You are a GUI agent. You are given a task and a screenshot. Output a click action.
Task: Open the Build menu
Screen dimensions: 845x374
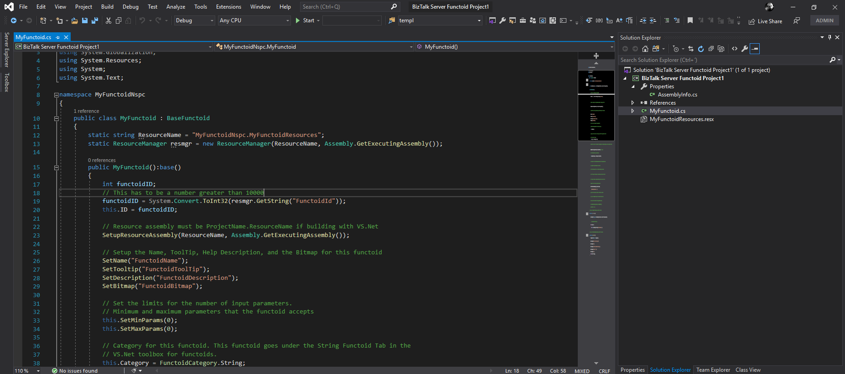107,7
